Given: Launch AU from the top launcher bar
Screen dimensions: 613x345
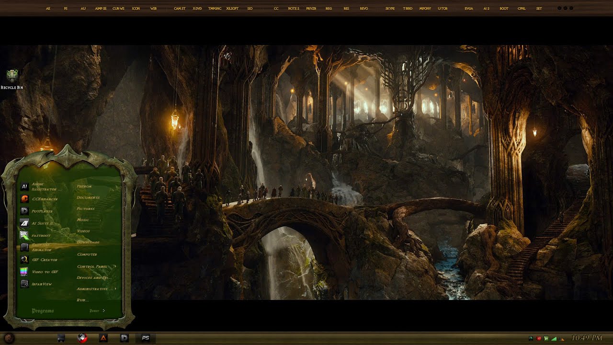Looking at the screenshot, I should [83, 9].
